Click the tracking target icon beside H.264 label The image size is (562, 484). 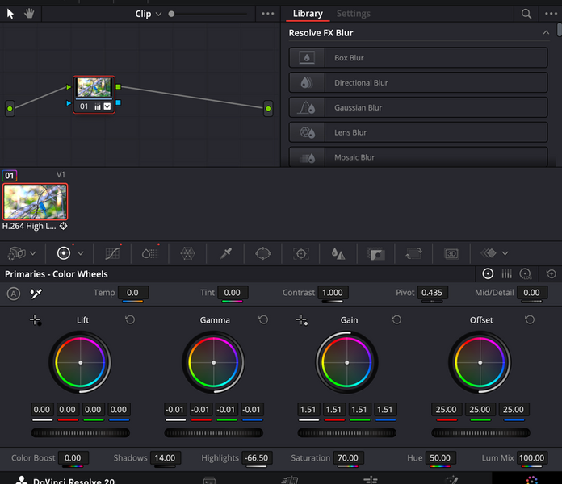coord(64,226)
